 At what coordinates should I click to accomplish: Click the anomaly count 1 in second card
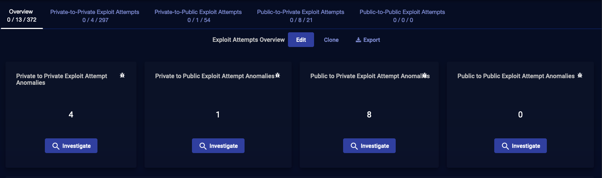pyautogui.click(x=218, y=115)
